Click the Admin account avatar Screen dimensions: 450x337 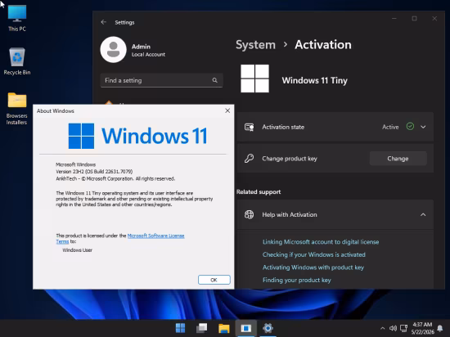coord(114,49)
